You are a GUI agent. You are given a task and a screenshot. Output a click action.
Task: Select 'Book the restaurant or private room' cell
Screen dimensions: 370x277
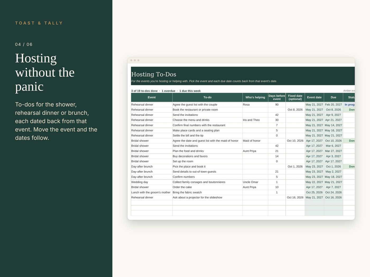[x=207, y=110]
